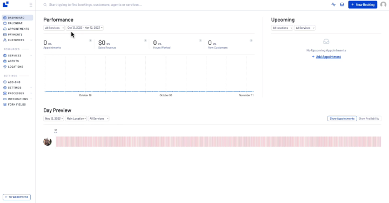The height and width of the screenshot is (203, 389).
Task: Open Day Preview All Services dropdown
Action: click(98, 119)
